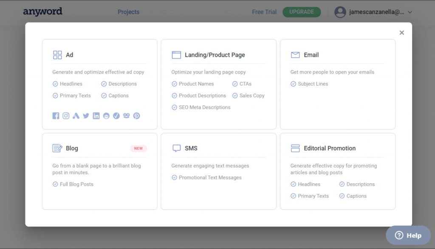Open Help via the question mark icon
The image size is (435, 249).
click(x=400, y=235)
